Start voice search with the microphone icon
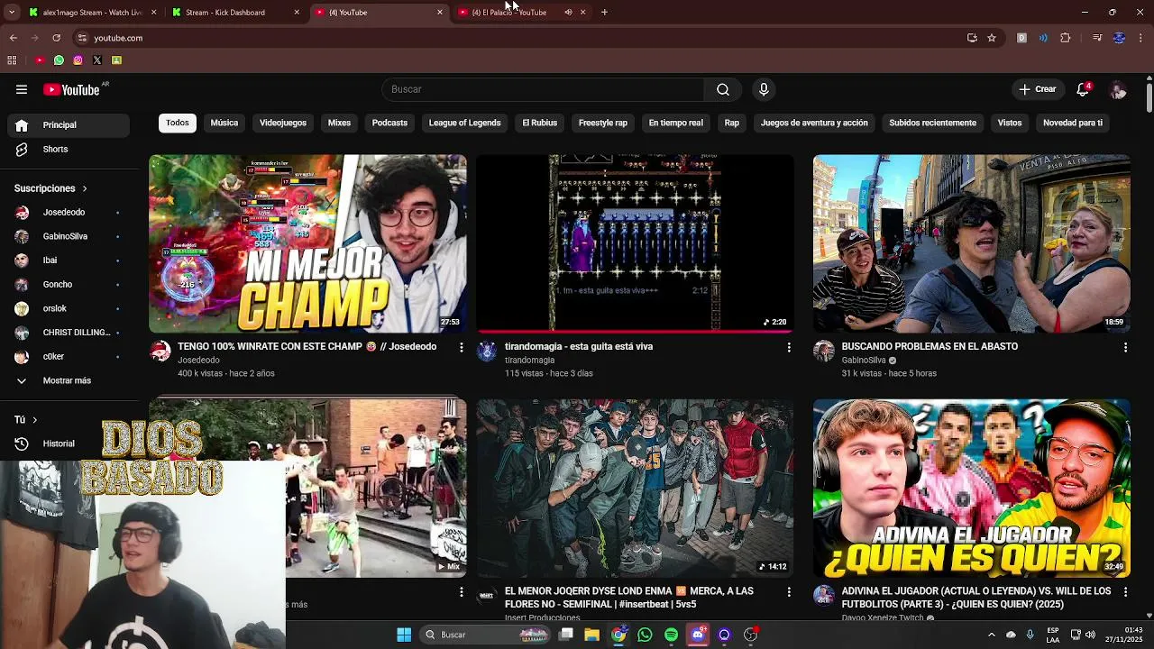The image size is (1154, 649). [x=764, y=89]
